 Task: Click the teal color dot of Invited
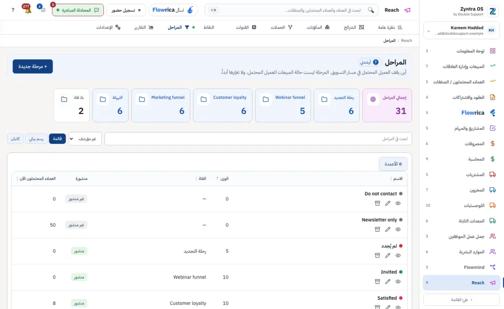point(401,272)
